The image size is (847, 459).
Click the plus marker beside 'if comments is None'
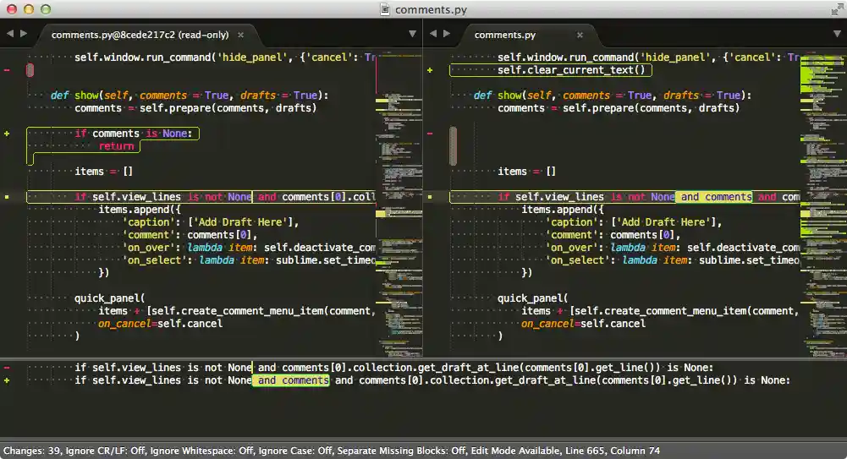[x=7, y=134]
